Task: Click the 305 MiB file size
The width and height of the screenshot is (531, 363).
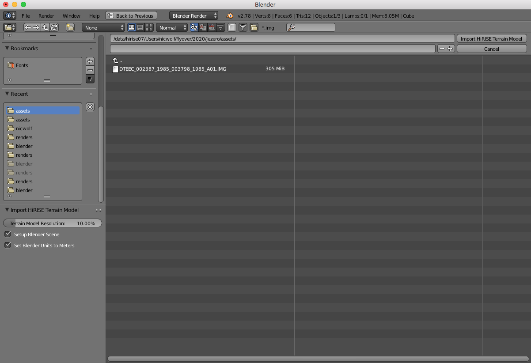Action: pos(275,69)
